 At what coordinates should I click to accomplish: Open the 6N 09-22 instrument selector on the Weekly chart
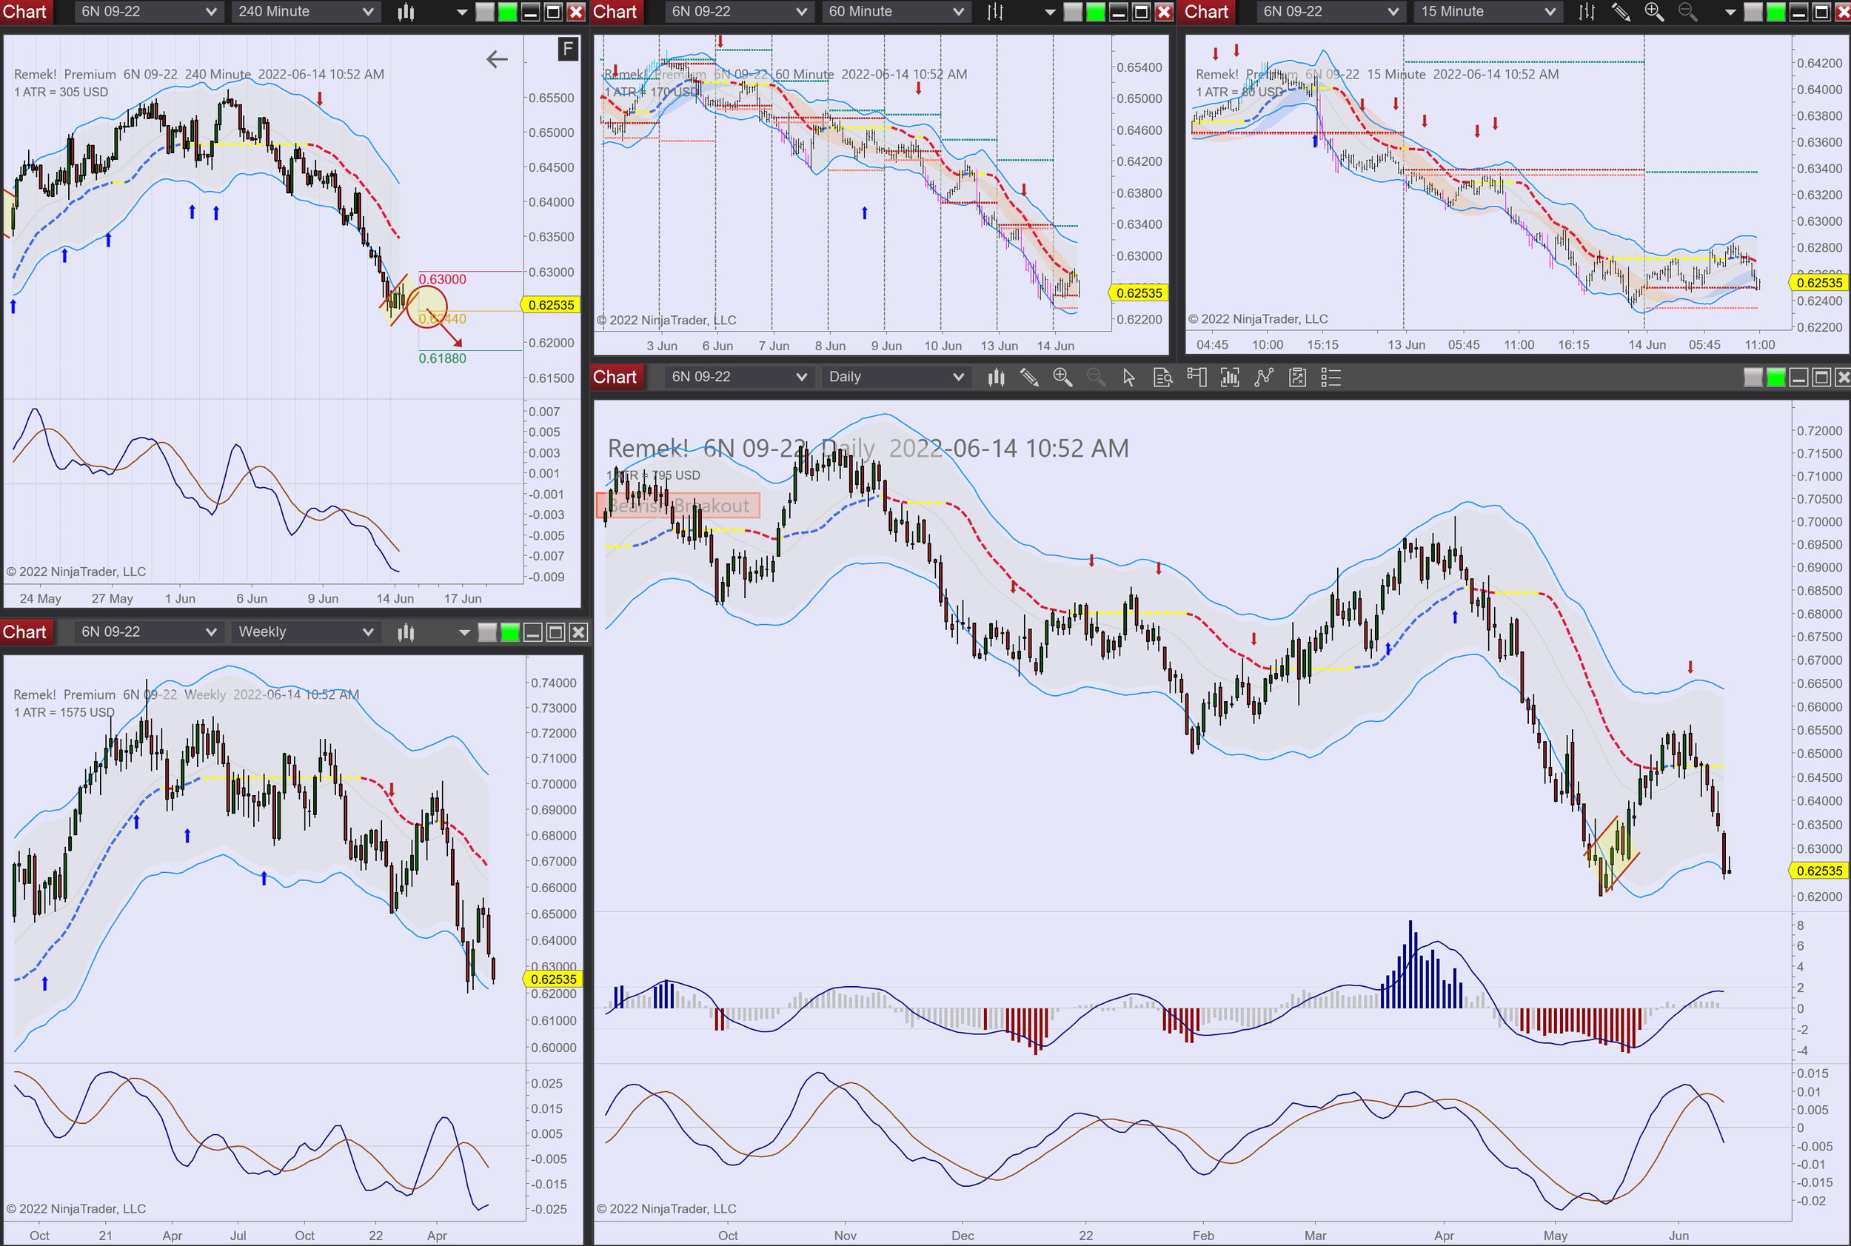(x=149, y=632)
